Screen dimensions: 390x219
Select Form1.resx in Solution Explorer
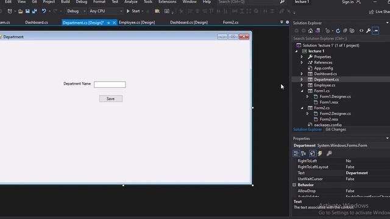tap(329, 102)
